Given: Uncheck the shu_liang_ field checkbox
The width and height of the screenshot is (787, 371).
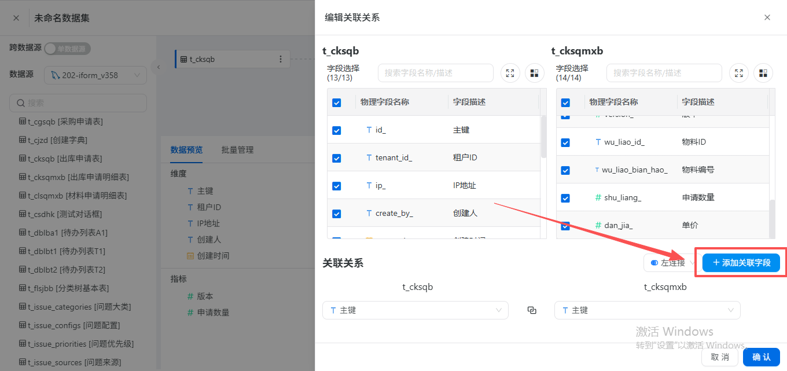Looking at the screenshot, I should coord(566,198).
